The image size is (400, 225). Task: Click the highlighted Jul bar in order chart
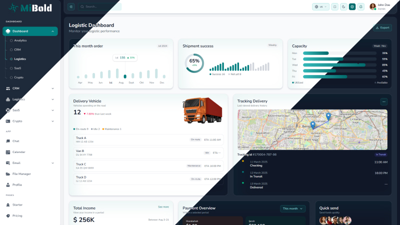[x=125, y=76]
